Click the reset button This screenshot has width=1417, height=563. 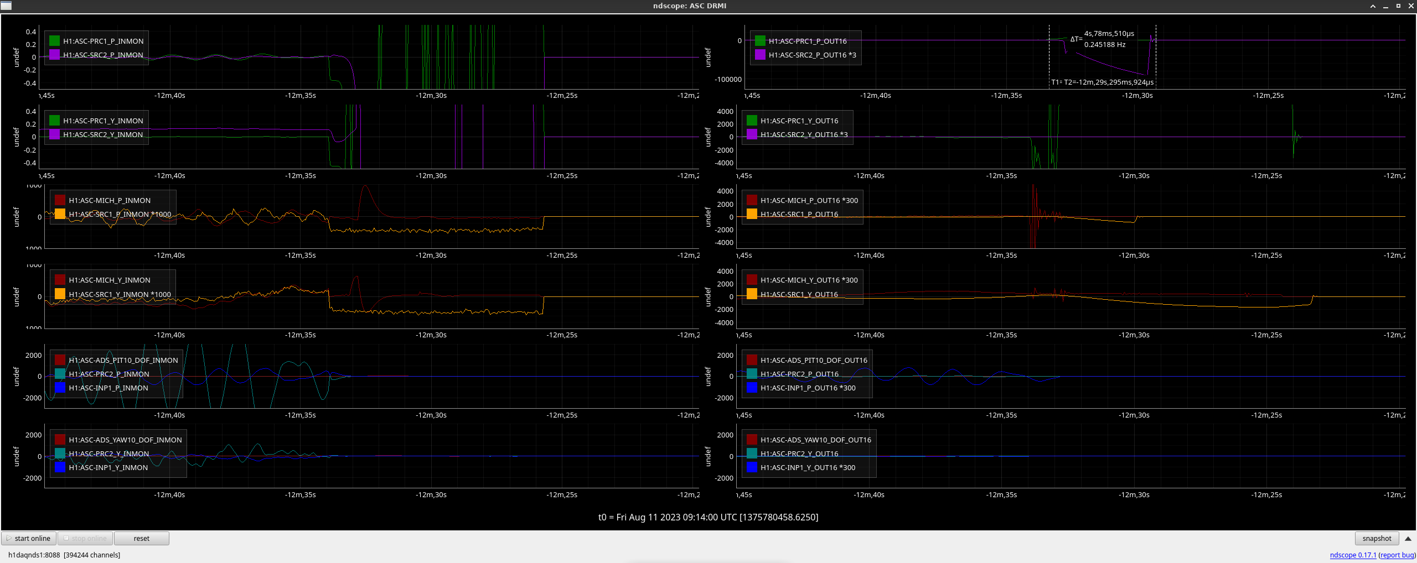pyautogui.click(x=141, y=539)
